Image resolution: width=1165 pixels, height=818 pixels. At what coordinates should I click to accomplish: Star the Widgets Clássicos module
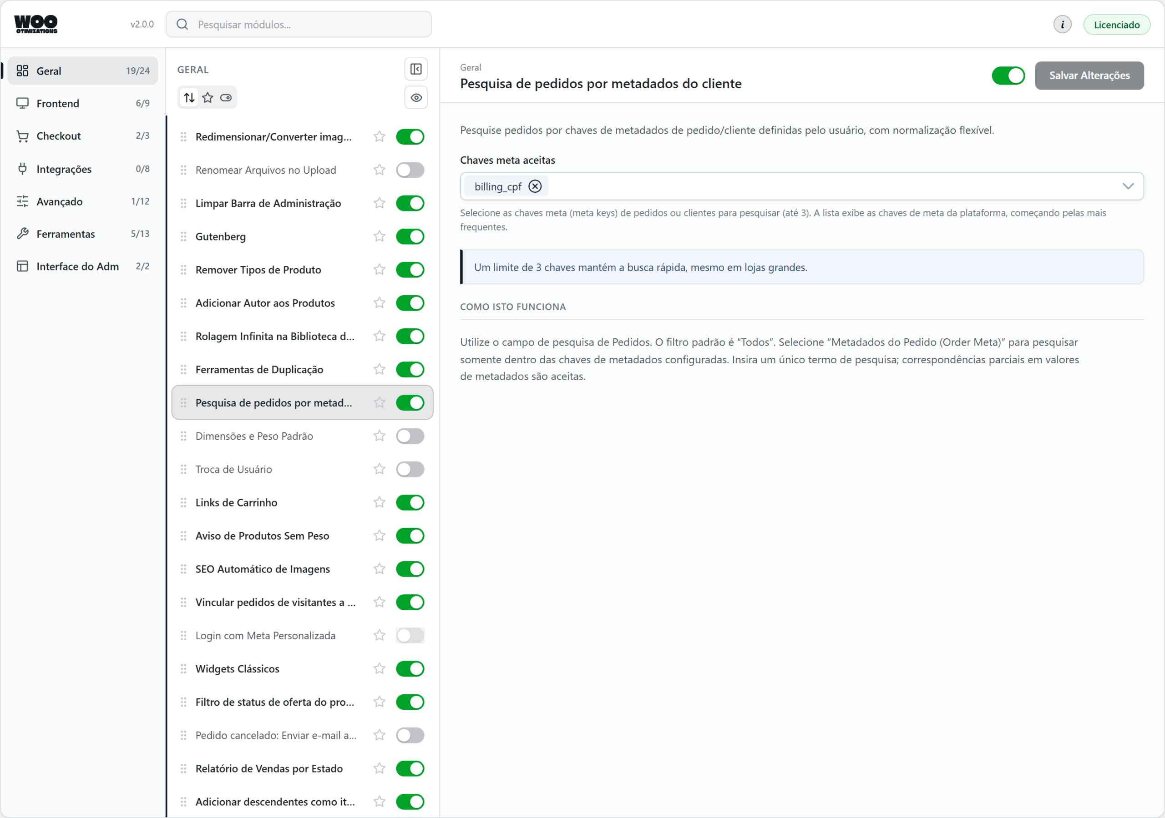click(379, 668)
